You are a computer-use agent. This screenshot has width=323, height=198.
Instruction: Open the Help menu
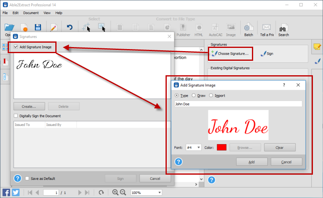point(59,13)
